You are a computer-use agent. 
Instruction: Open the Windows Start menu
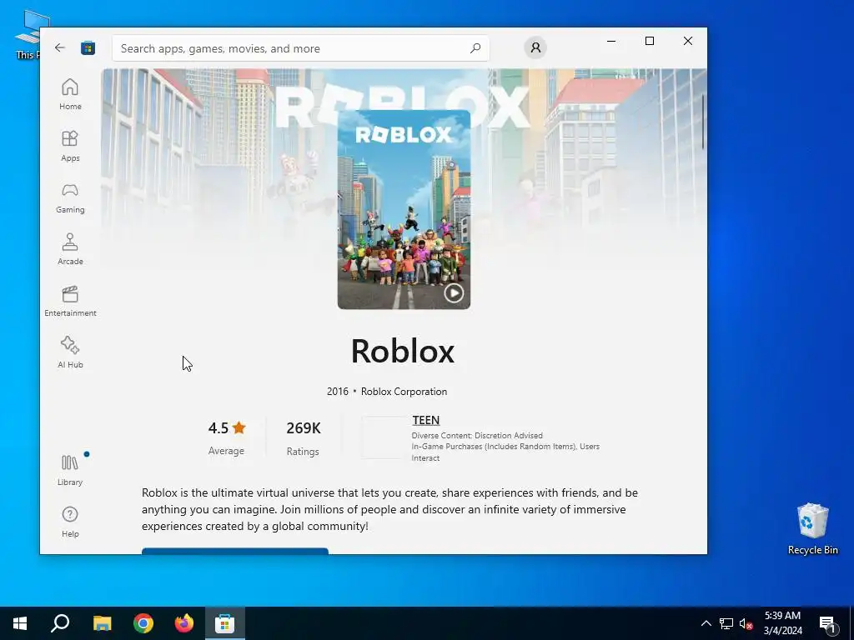point(20,623)
